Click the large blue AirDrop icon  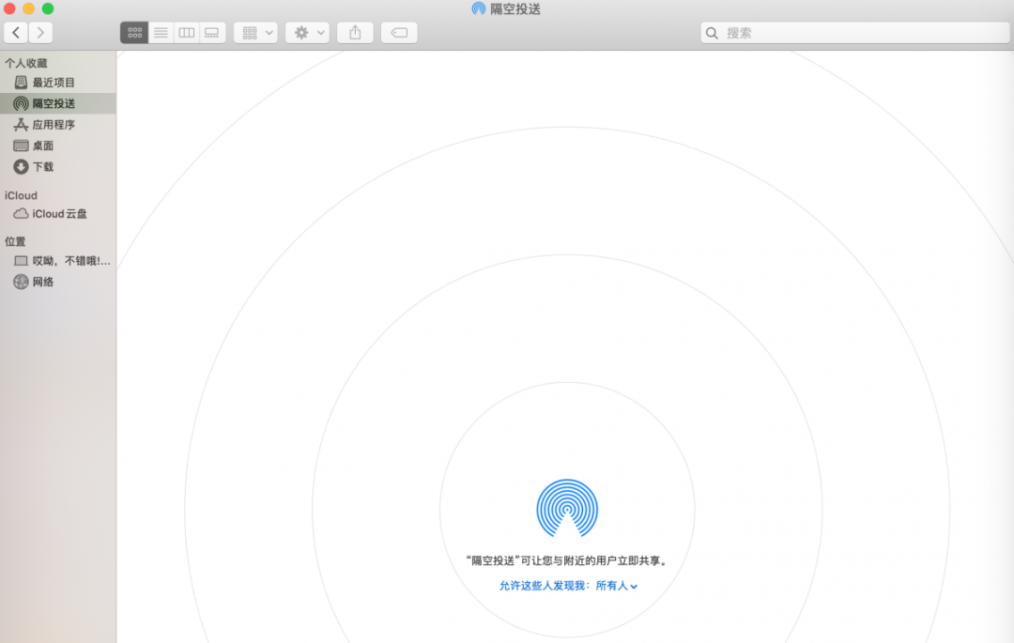(x=567, y=509)
